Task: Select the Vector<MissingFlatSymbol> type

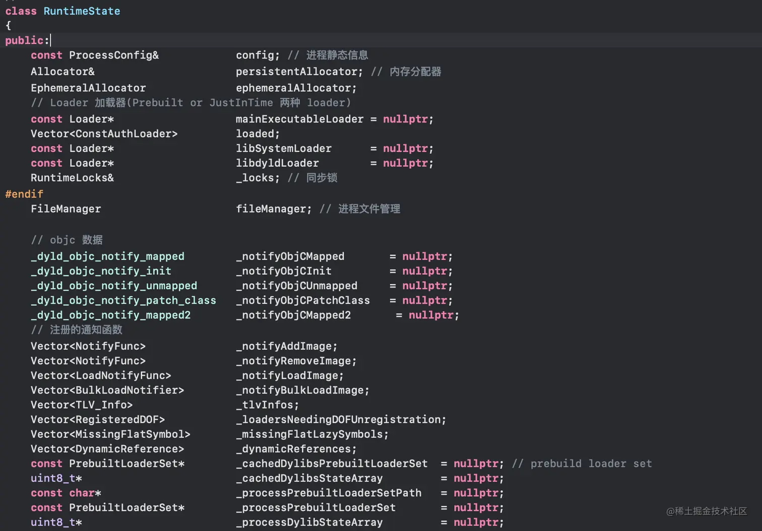Action: click(x=110, y=434)
